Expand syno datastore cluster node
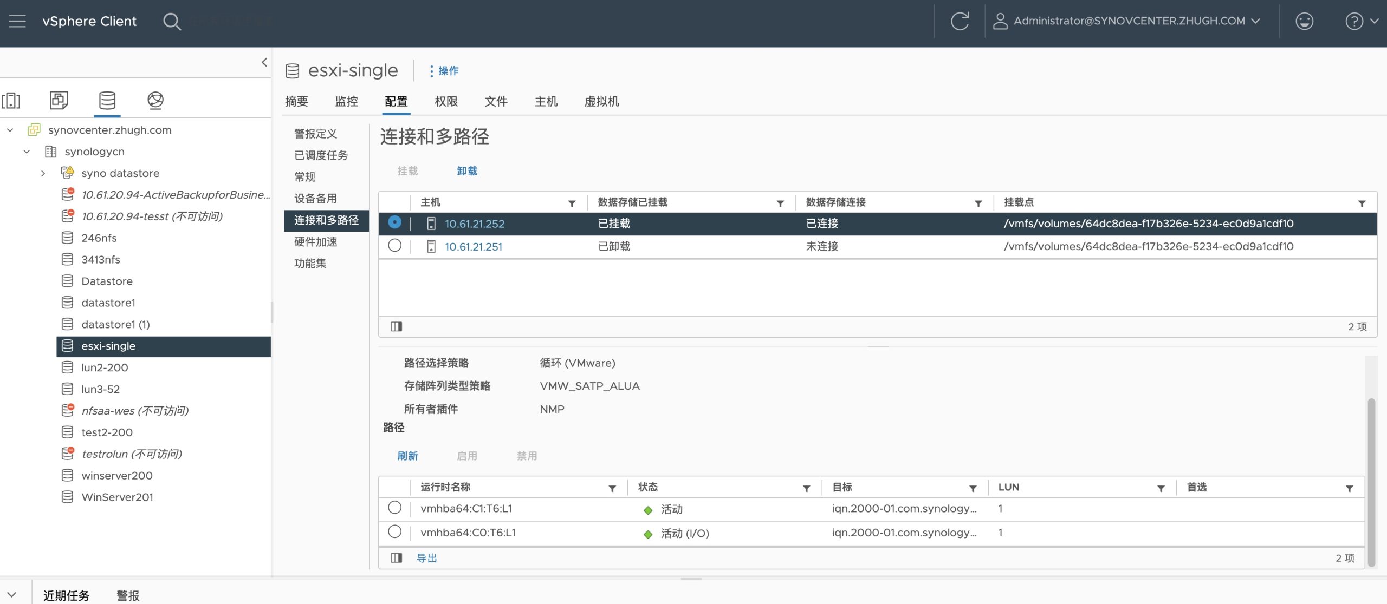This screenshot has width=1387, height=604. [x=43, y=173]
